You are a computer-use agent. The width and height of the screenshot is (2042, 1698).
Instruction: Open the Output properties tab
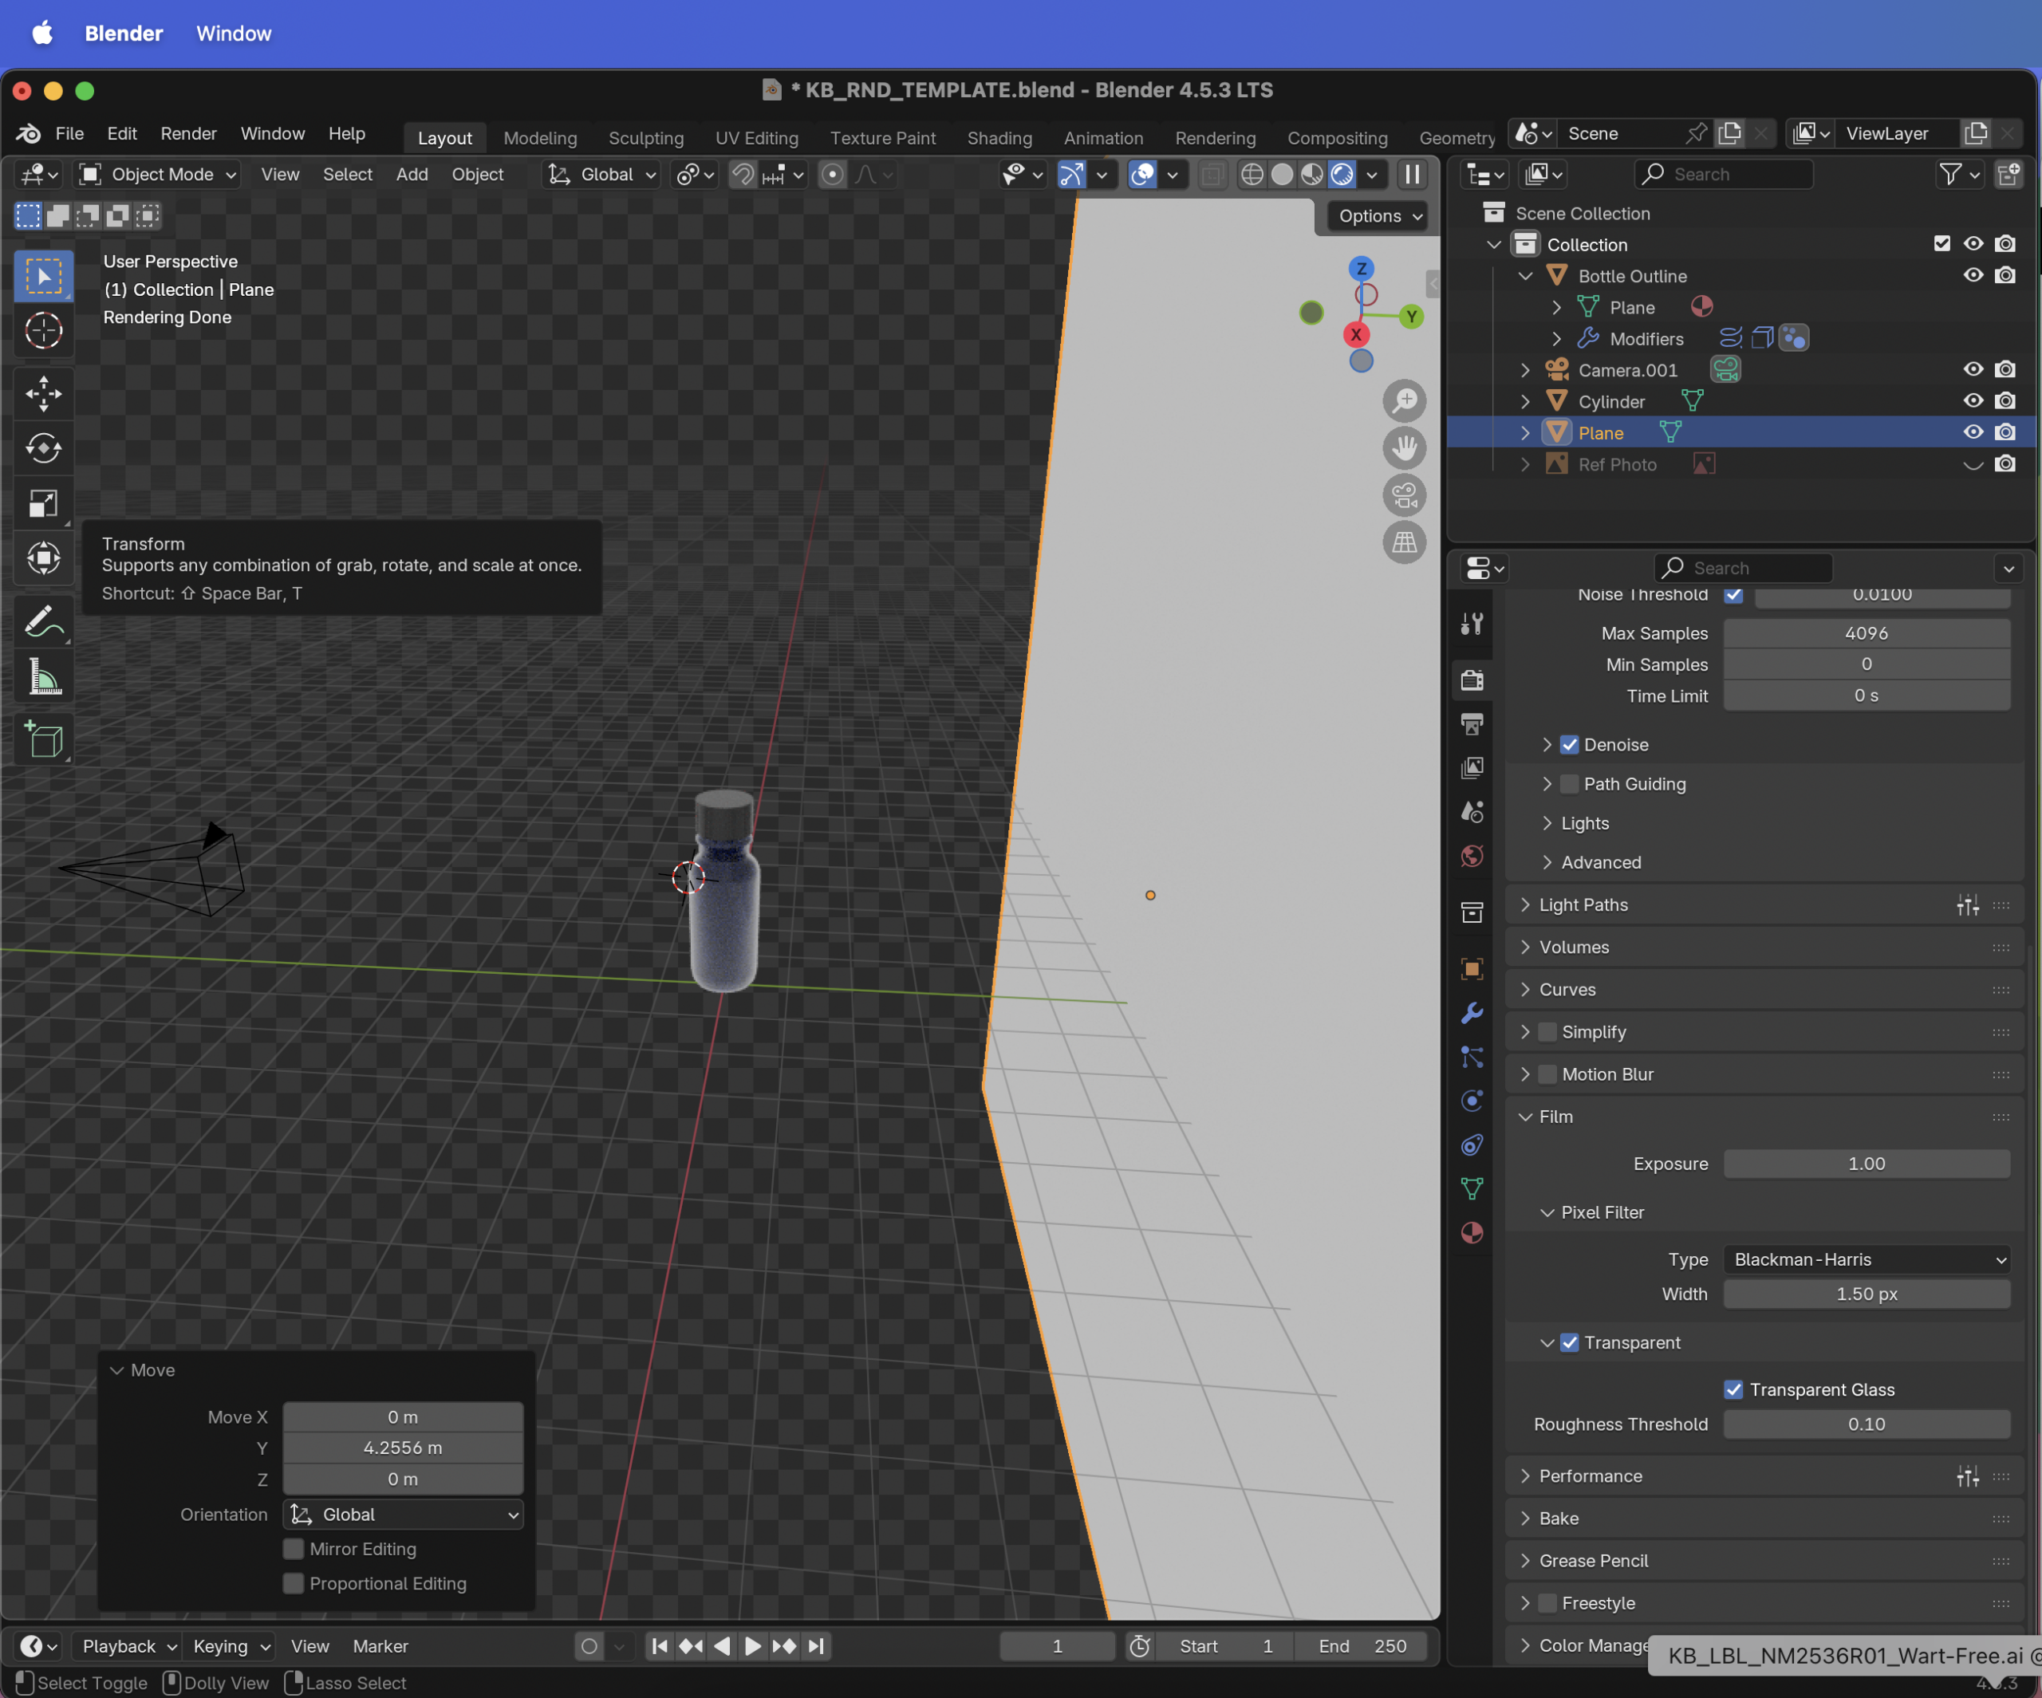click(1472, 724)
